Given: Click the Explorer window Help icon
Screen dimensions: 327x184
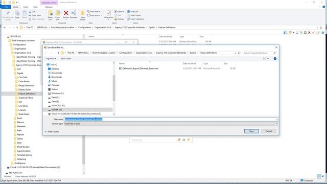Looking at the screenshot, I should click(323, 7).
